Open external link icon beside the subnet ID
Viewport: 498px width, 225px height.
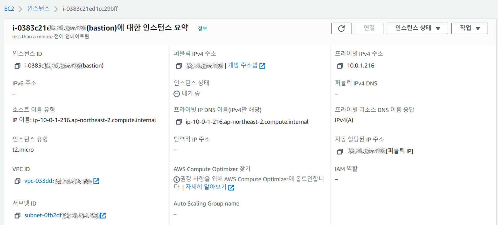pyautogui.click(x=103, y=215)
